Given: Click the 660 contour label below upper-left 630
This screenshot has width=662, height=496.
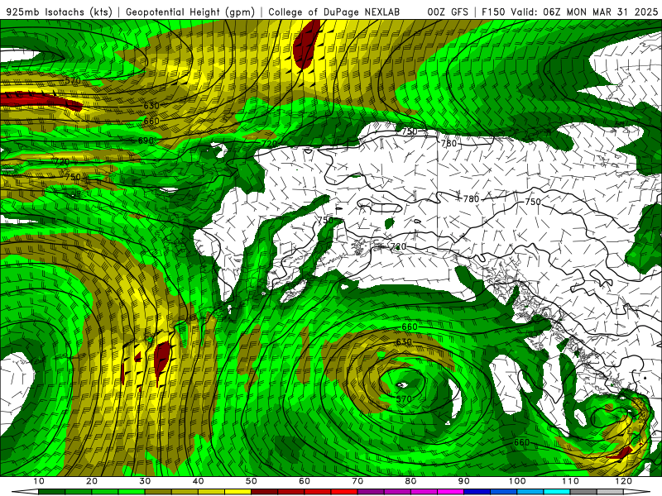Looking at the screenshot, I should click(151, 121).
